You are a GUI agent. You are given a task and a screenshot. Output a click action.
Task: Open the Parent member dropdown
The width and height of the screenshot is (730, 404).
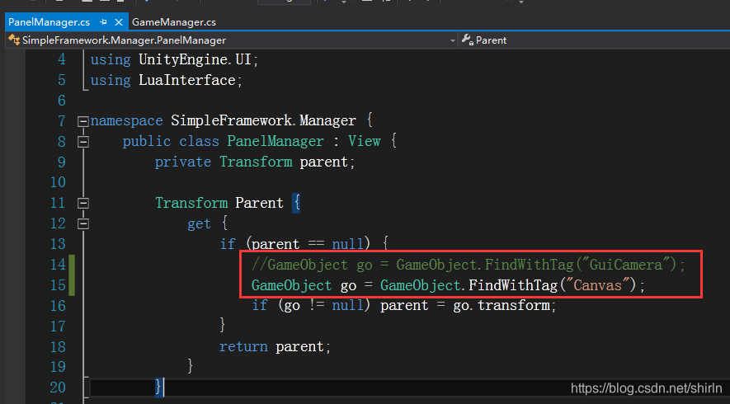point(594,40)
